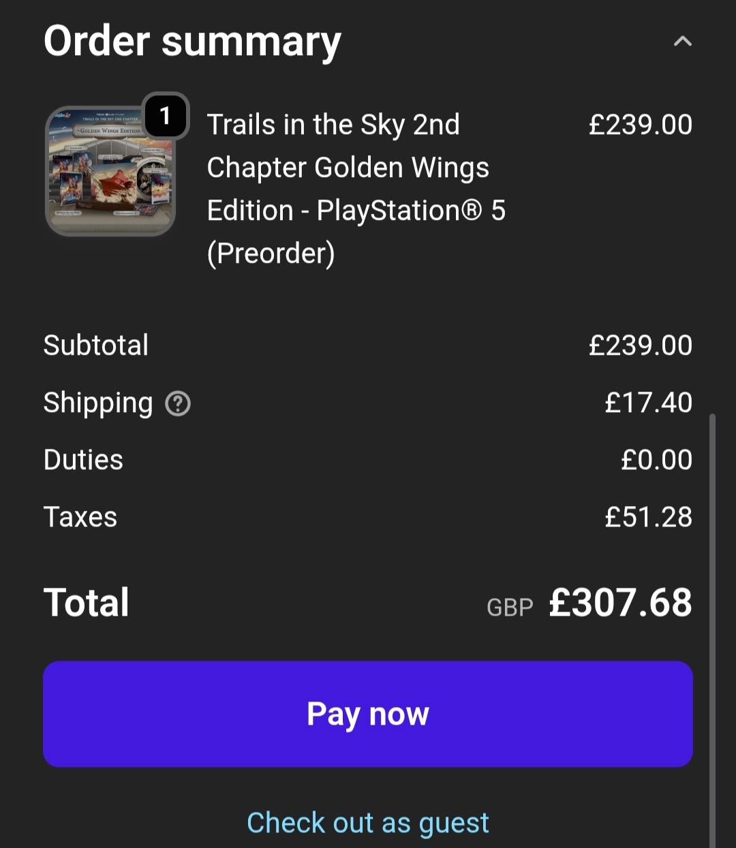Select the Trails in the Sky product title
Screen dimensions: 736x848
356,189
